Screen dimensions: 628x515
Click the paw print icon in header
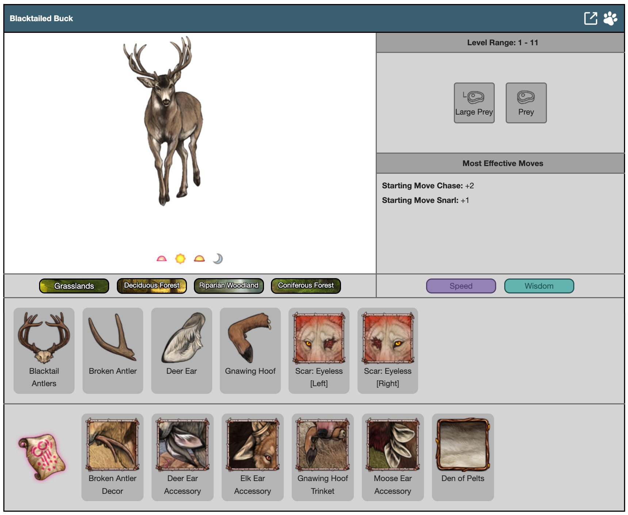[x=610, y=18]
